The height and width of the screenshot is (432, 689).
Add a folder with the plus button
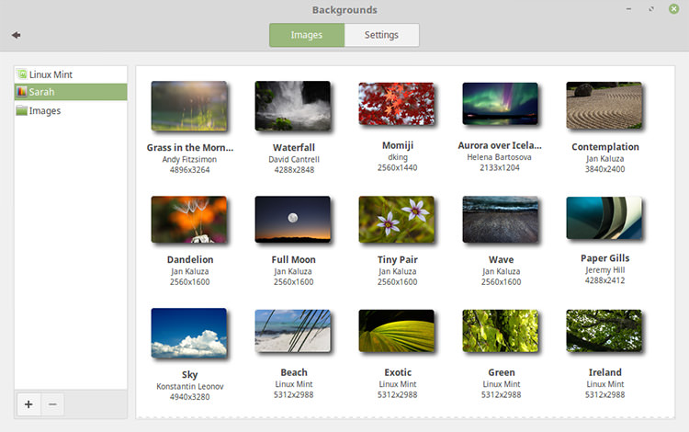(28, 404)
